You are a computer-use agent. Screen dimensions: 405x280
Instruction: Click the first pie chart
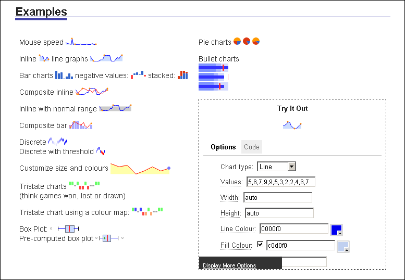tap(237, 41)
